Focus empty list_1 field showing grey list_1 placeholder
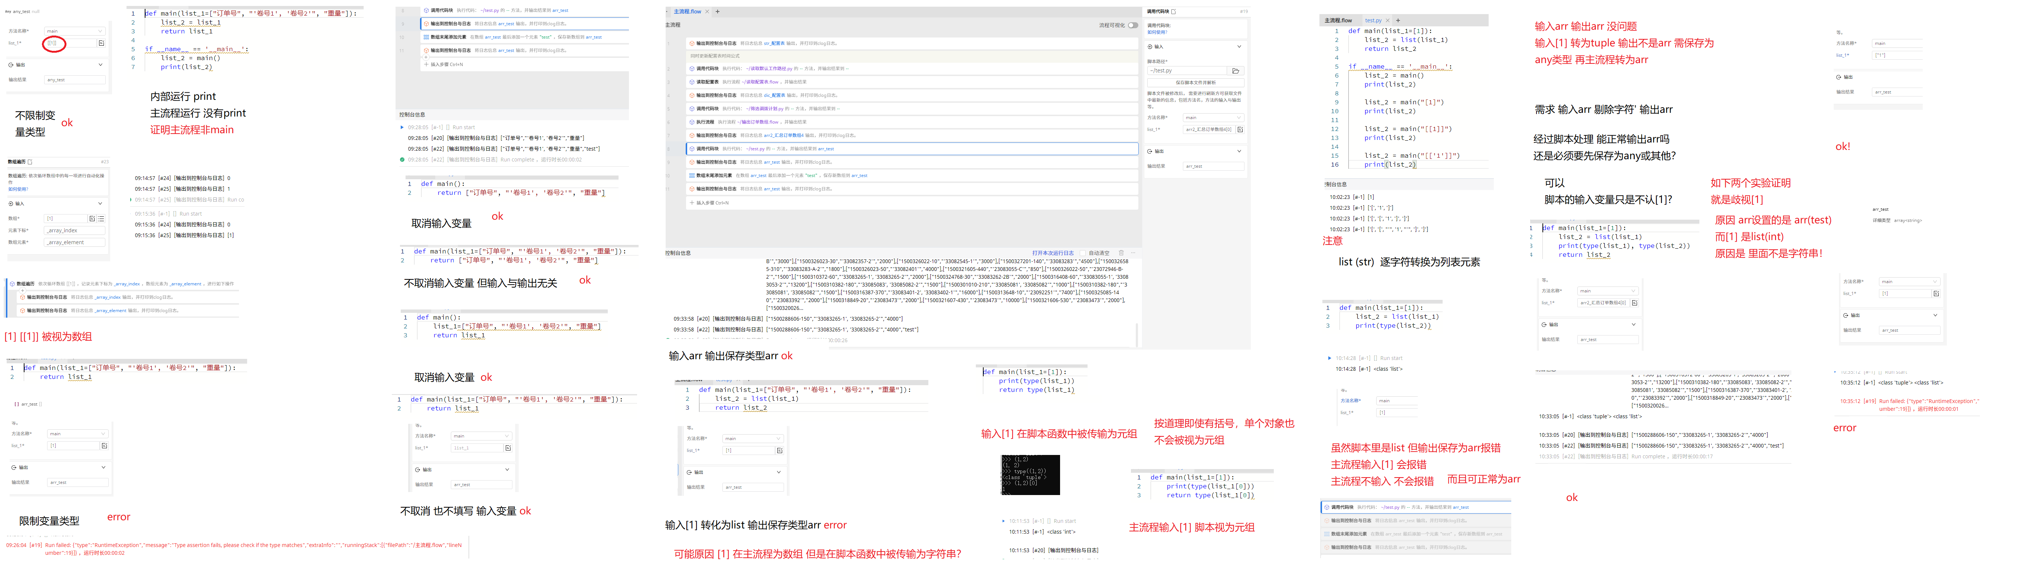2017x570 pixels. (477, 448)
